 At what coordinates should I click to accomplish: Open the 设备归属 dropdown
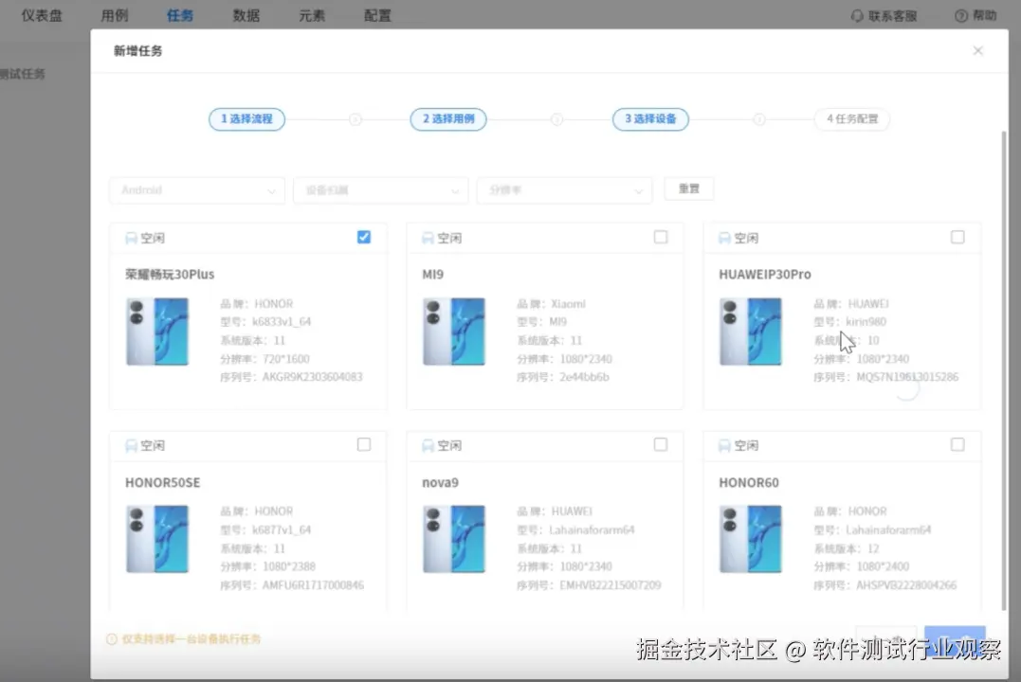pyautogui.click(x=381, y=190)
